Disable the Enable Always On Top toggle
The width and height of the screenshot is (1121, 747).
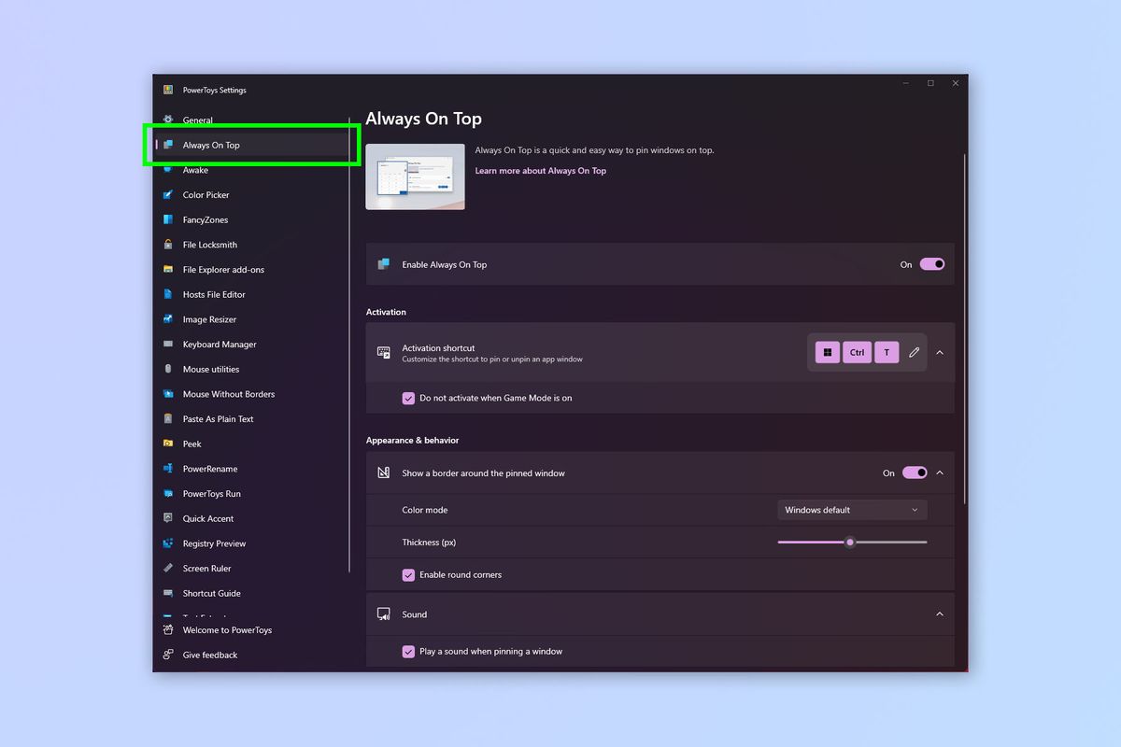point(930,264)
